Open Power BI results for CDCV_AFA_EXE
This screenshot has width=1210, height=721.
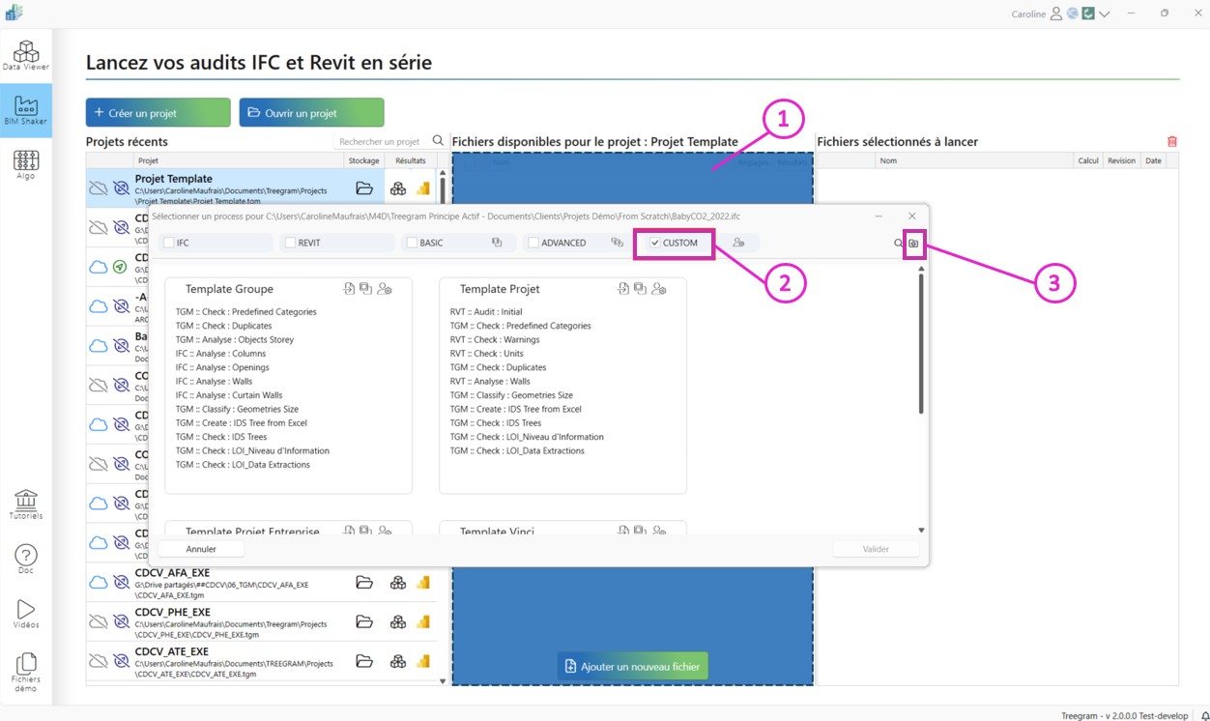tap(422, 583)
